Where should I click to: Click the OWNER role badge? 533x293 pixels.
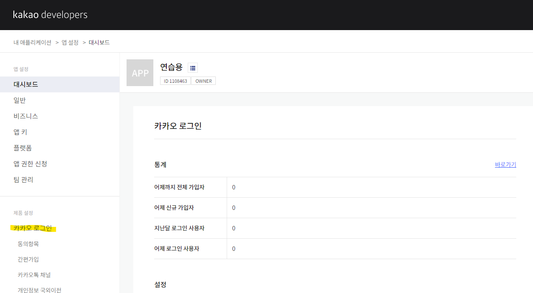[x=203, y=81]
